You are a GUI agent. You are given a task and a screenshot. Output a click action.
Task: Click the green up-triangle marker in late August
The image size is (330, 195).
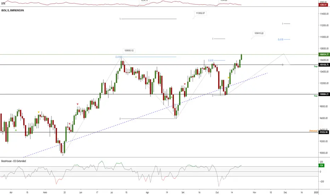point(171,97)
